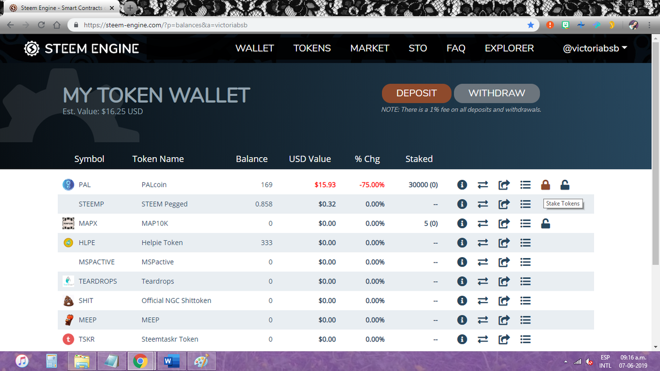660x371 pixels.
Task: Open MSPACTIVE history list icon
Action: 525,262
